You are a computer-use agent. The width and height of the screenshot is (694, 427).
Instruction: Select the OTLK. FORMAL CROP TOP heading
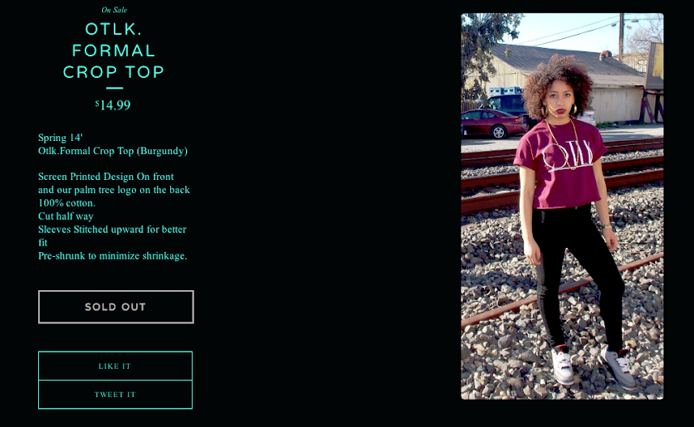(x=114, y=51)
